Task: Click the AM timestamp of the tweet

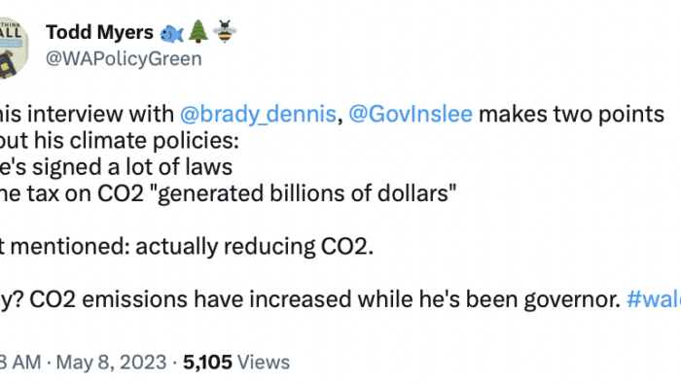Action: 20,363
